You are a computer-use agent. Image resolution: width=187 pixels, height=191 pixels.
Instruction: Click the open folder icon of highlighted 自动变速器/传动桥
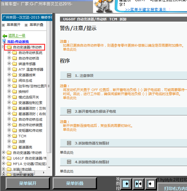[9, 47]
